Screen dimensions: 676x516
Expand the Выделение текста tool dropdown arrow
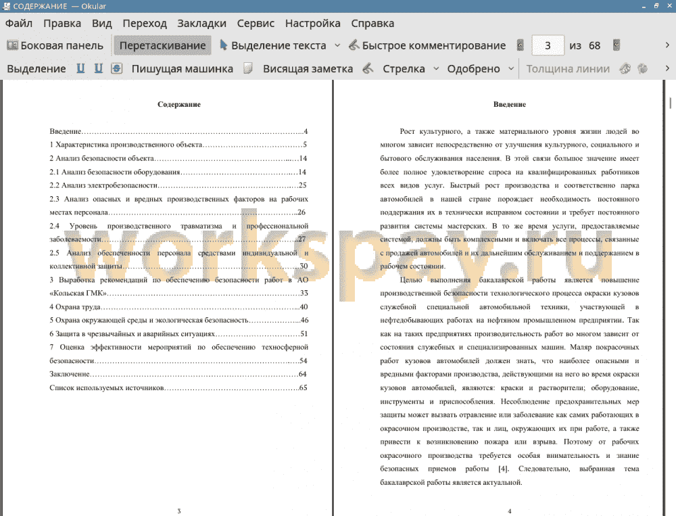tap(337, 45)
